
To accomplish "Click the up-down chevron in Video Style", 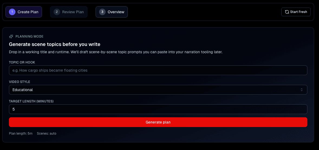I will pos(302,90).
